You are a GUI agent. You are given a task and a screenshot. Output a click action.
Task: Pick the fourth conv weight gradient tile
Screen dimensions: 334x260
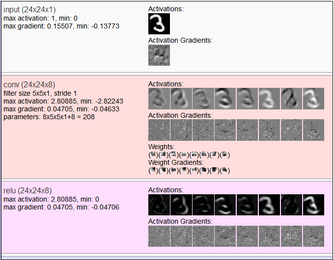coord(184,170)
